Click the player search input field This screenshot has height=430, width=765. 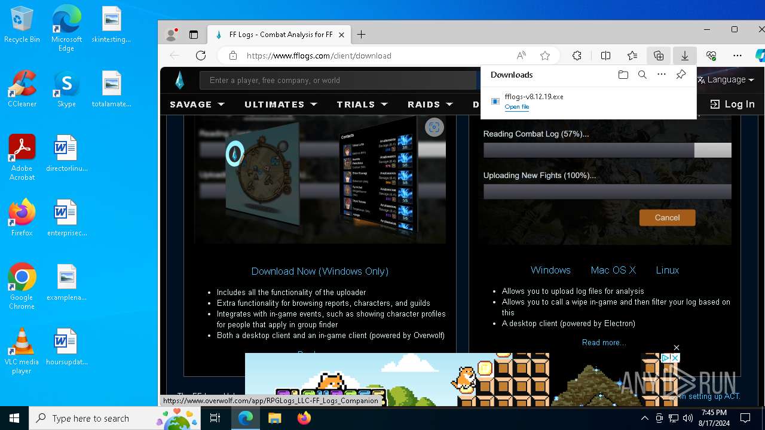339,80
